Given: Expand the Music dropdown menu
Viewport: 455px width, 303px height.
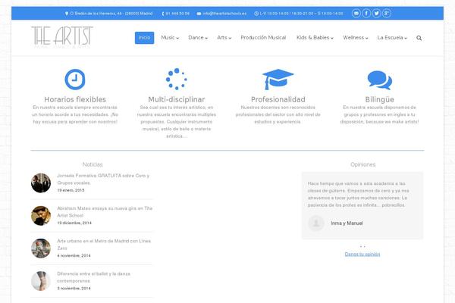Looking at the screenshot, I should (170, 38).
